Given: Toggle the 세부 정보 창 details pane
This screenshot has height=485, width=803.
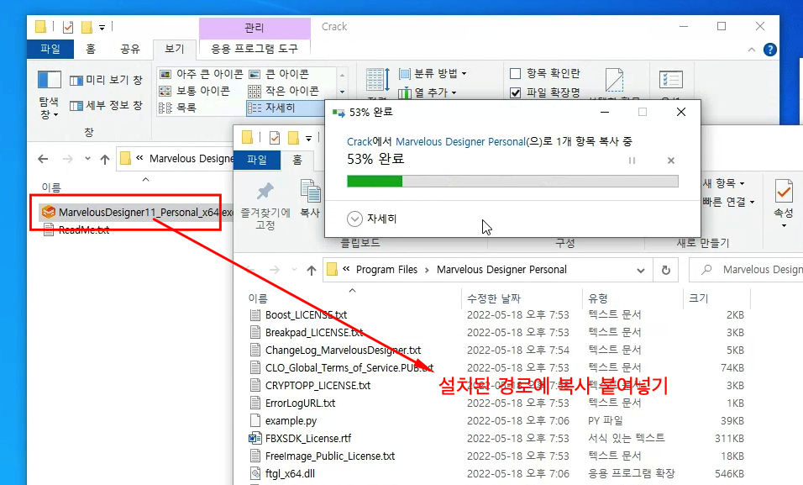Looking at the screenshot, I should point(107,106).
